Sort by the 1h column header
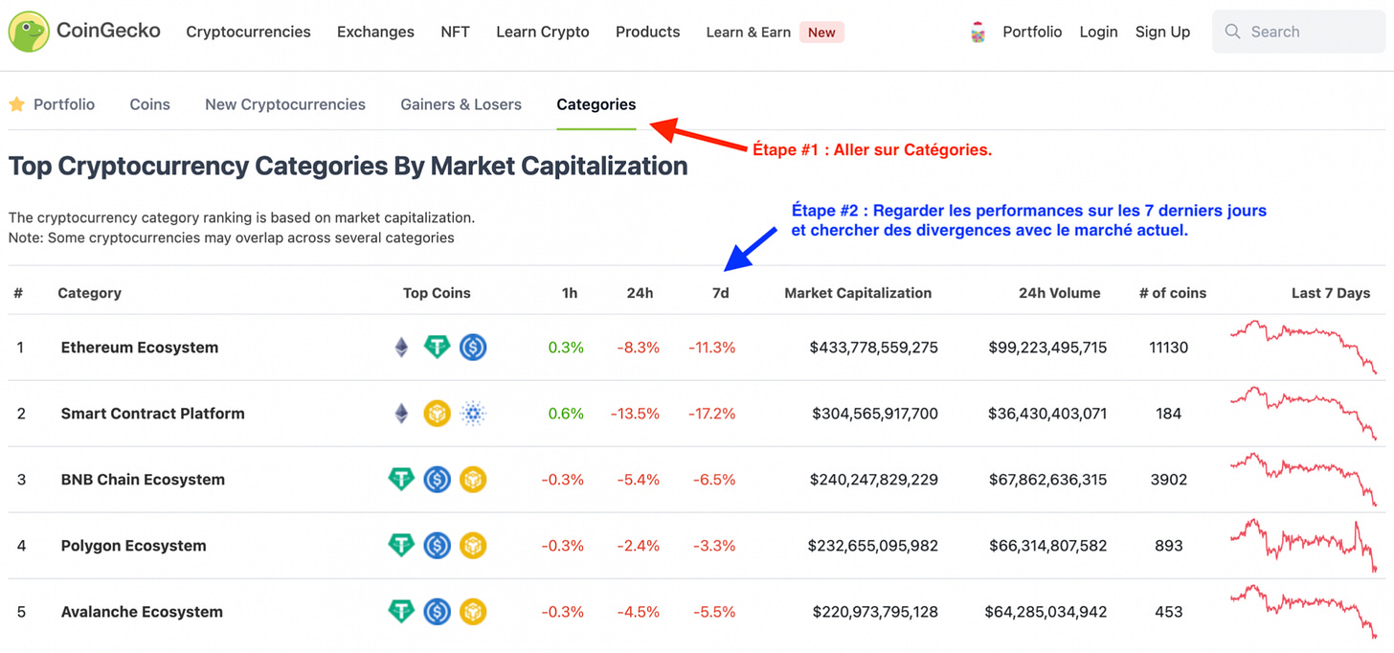Viewport: 1394px width, 653px height. pyautogui.click(x=570, y=293)
